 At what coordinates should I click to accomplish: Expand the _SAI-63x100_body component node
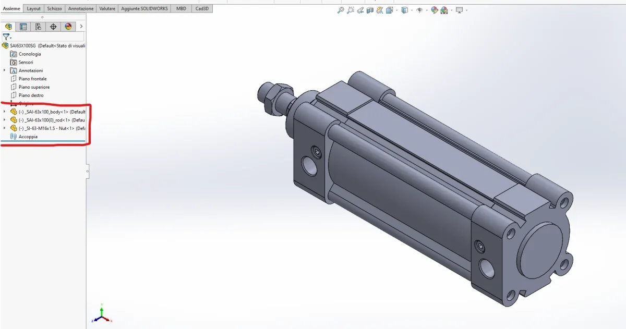[x=5, y=112]
